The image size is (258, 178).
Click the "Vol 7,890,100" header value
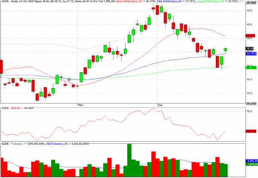pyautogui.click(x=107, y=1)
